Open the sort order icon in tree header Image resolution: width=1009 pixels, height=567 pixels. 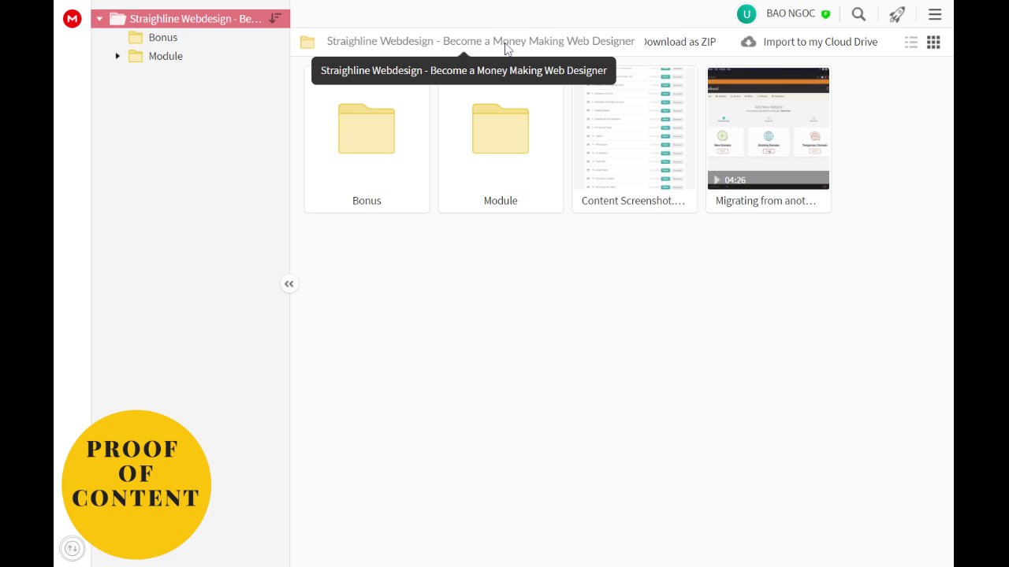275,18
